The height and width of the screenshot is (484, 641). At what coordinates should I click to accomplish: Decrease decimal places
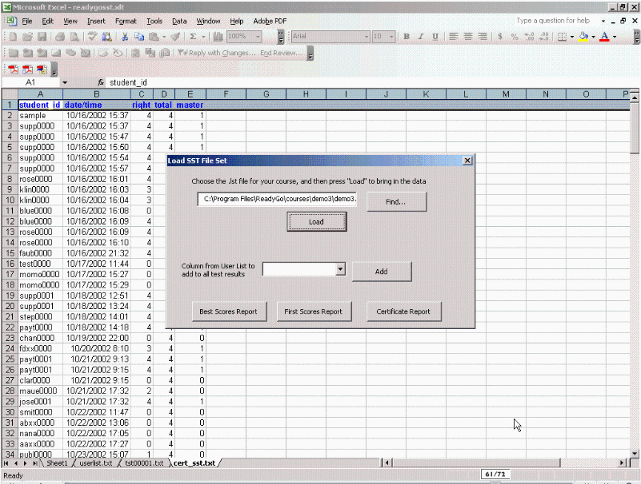543,37
